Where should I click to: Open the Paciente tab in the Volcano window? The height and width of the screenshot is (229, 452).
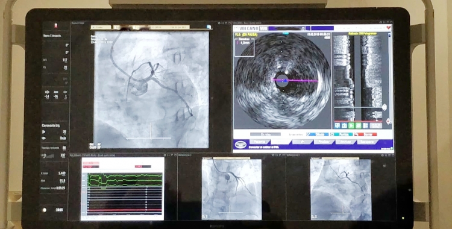click(x=259, y=142)
